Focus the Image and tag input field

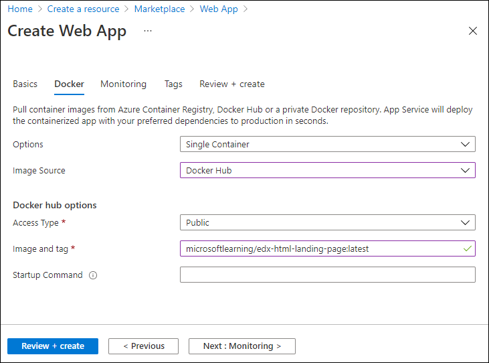pyautogui.click(x=328, y=248)
